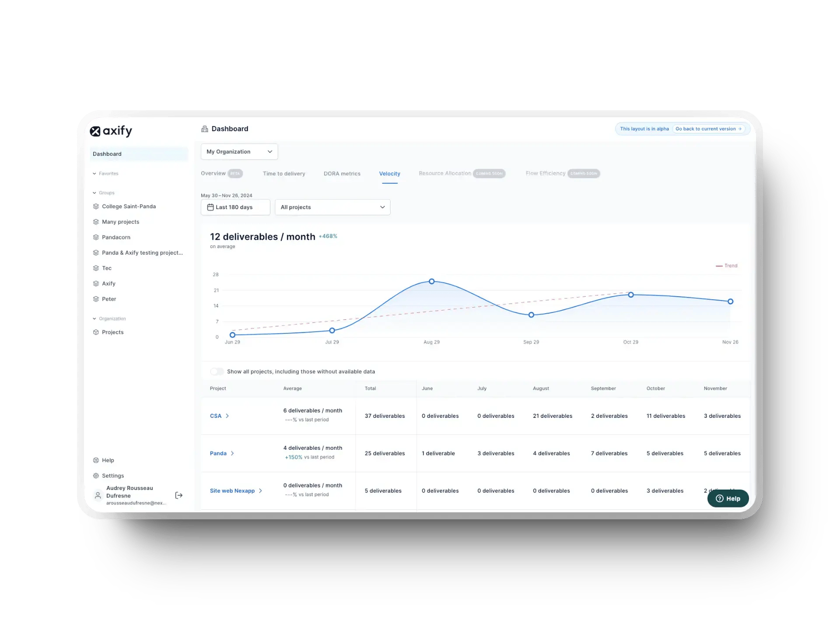Viewport: 840px width, 630px height.
Task: Click Go back to current version
Action: pos(709,129)
